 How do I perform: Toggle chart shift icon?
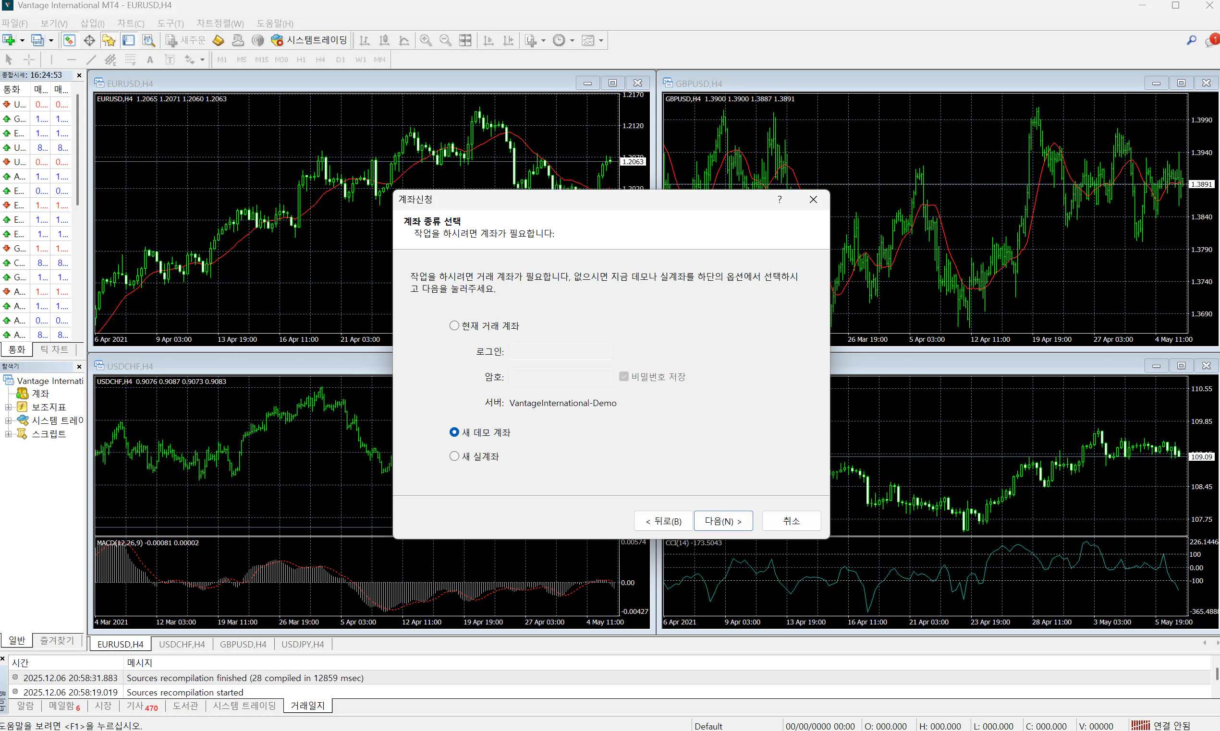[x=508, y=40]
